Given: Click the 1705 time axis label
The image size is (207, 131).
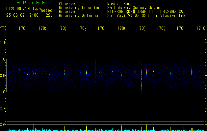Looking at the screenshot, I should click(102, 28).
